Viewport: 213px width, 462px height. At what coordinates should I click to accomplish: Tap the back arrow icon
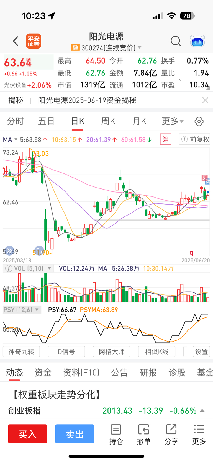16,41
